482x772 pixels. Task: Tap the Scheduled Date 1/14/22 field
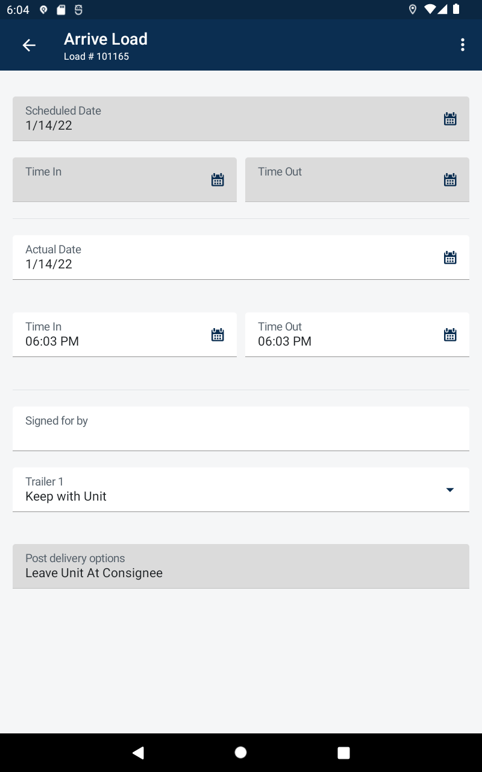click(241, 119)
